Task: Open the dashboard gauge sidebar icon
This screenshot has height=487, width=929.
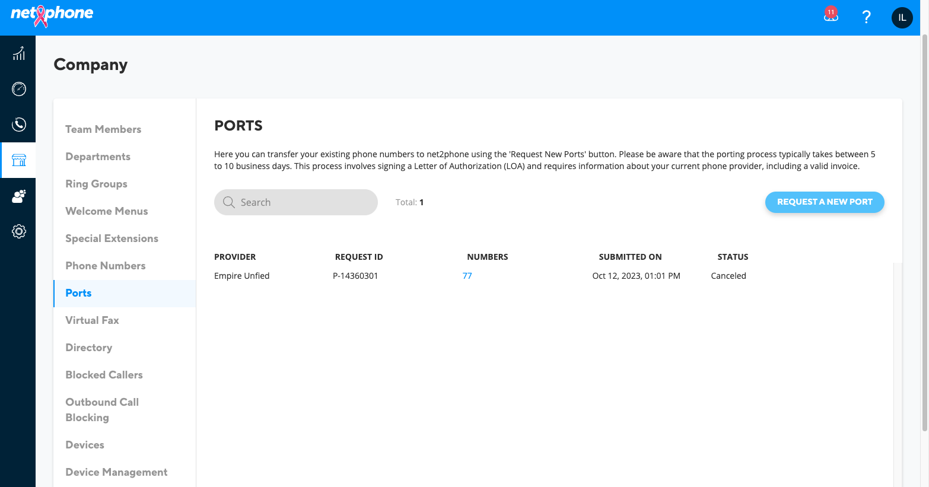Action: [19, 89]
